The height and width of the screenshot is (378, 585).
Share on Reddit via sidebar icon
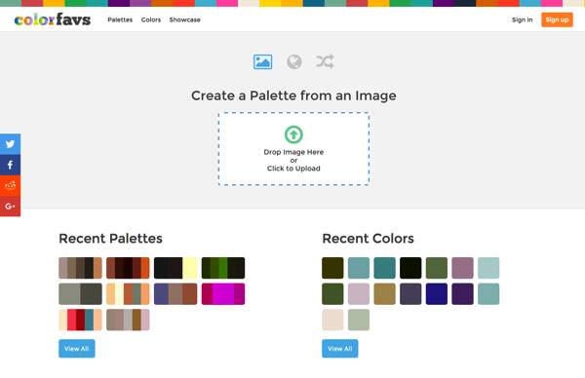point(10,185)
